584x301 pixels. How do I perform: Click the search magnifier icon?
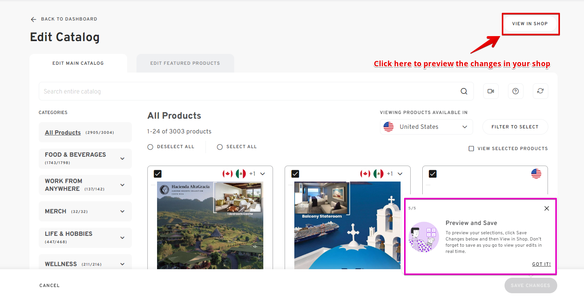464,92
